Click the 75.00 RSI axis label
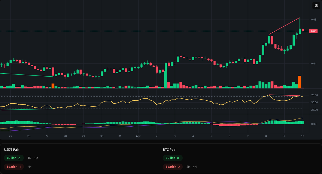Viewport: 322px width, 174px height. [314, 95]
